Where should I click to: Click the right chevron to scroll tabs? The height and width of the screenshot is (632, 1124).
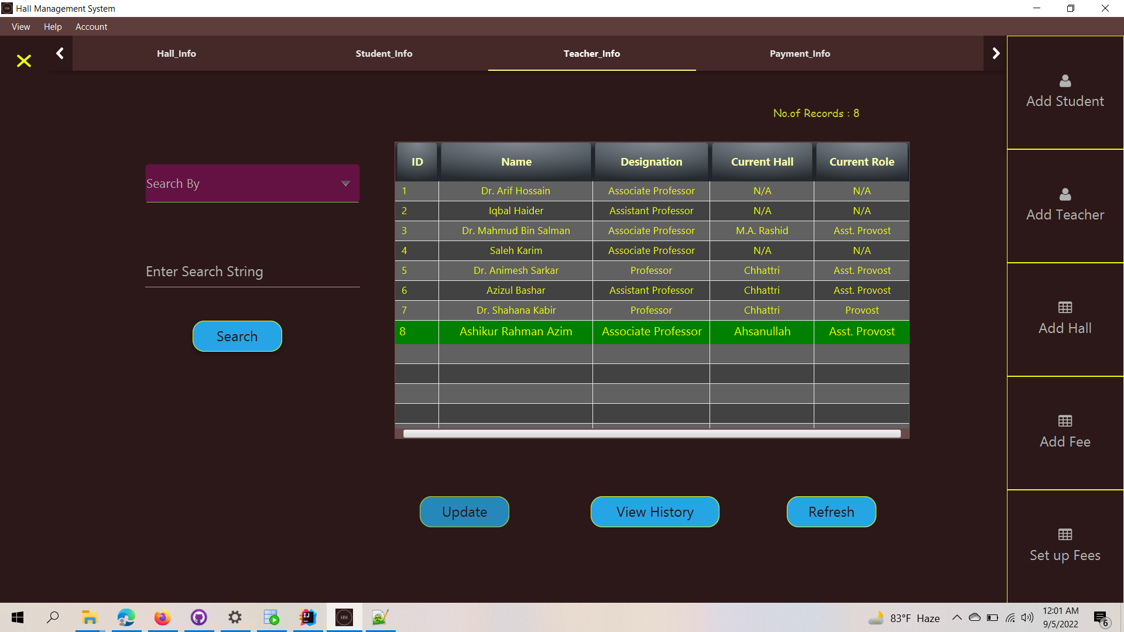[996, 53]
